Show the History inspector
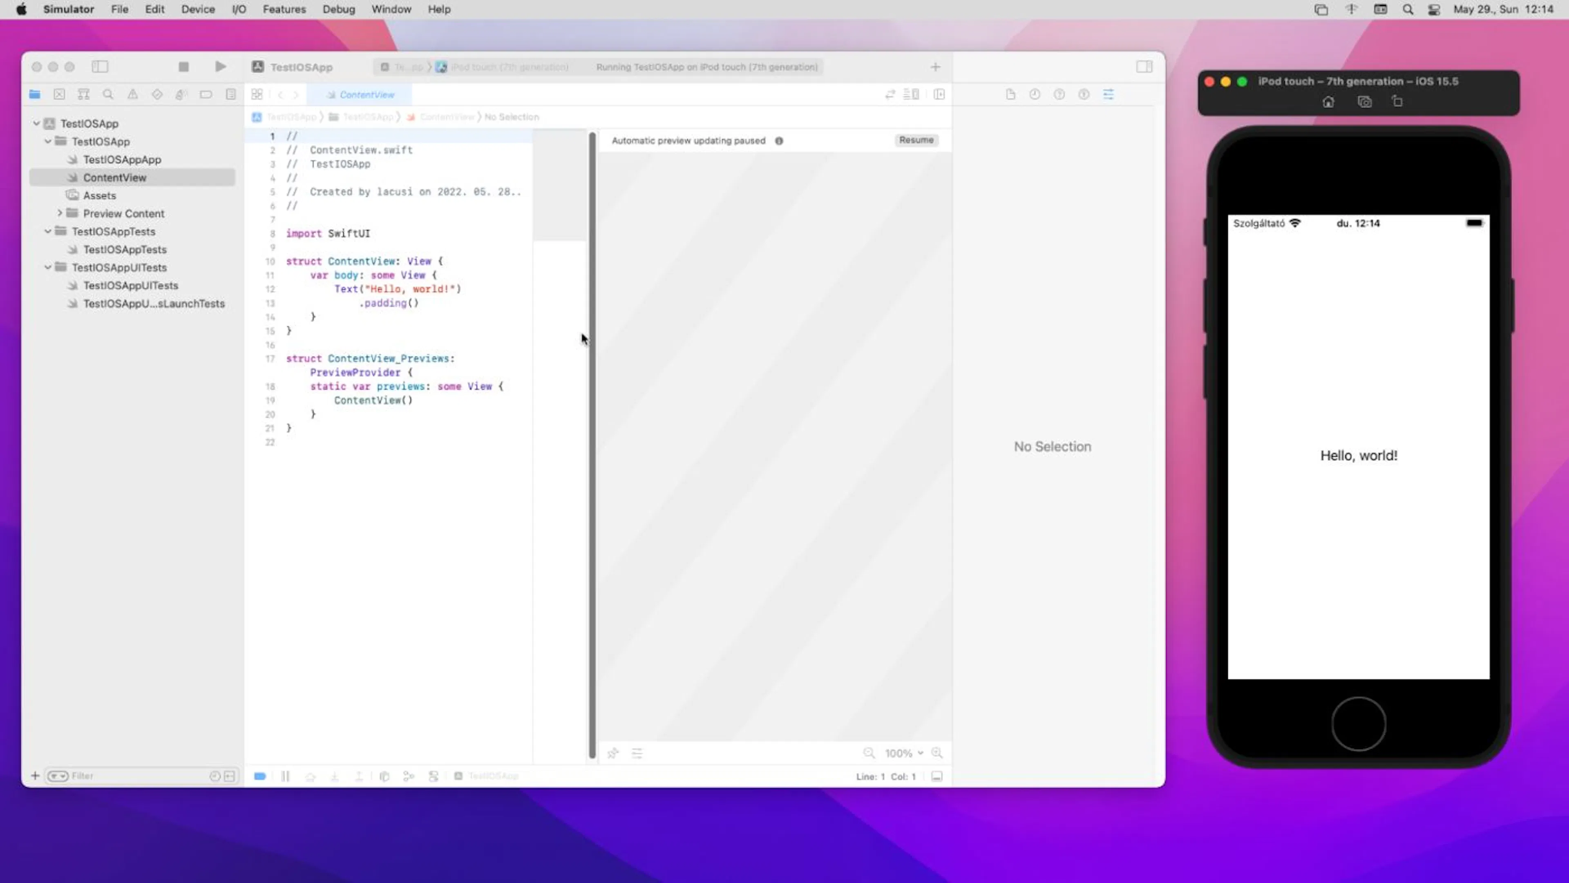Screen dimensions: 1569x883 point(1035,94)
